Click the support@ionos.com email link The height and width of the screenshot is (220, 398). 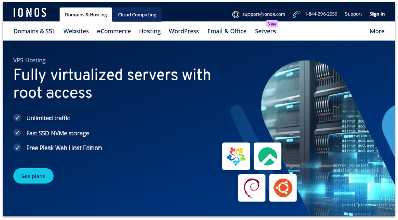click(x=264, y=14)
